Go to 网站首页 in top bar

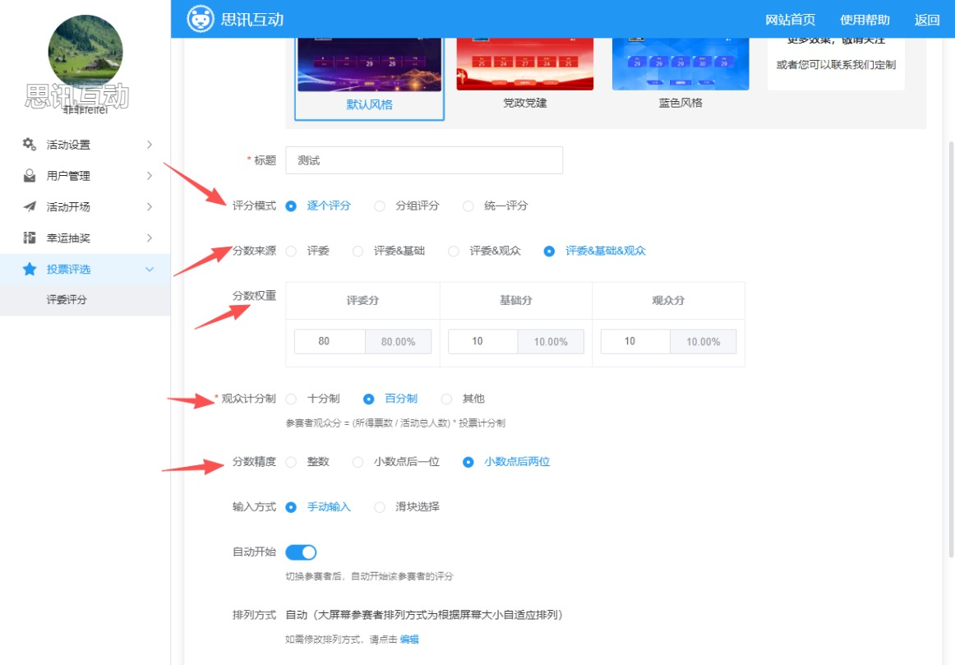pyautogui.click(x=790, y=20)
